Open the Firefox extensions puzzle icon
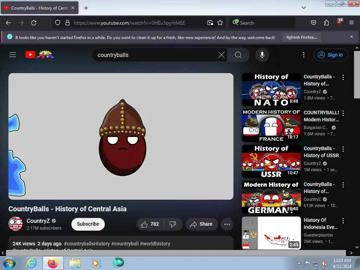Viewport: 360px width, 270px height. click(326, 22)
